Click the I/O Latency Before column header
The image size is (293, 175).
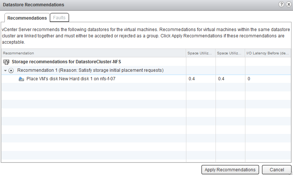[268, 53]
